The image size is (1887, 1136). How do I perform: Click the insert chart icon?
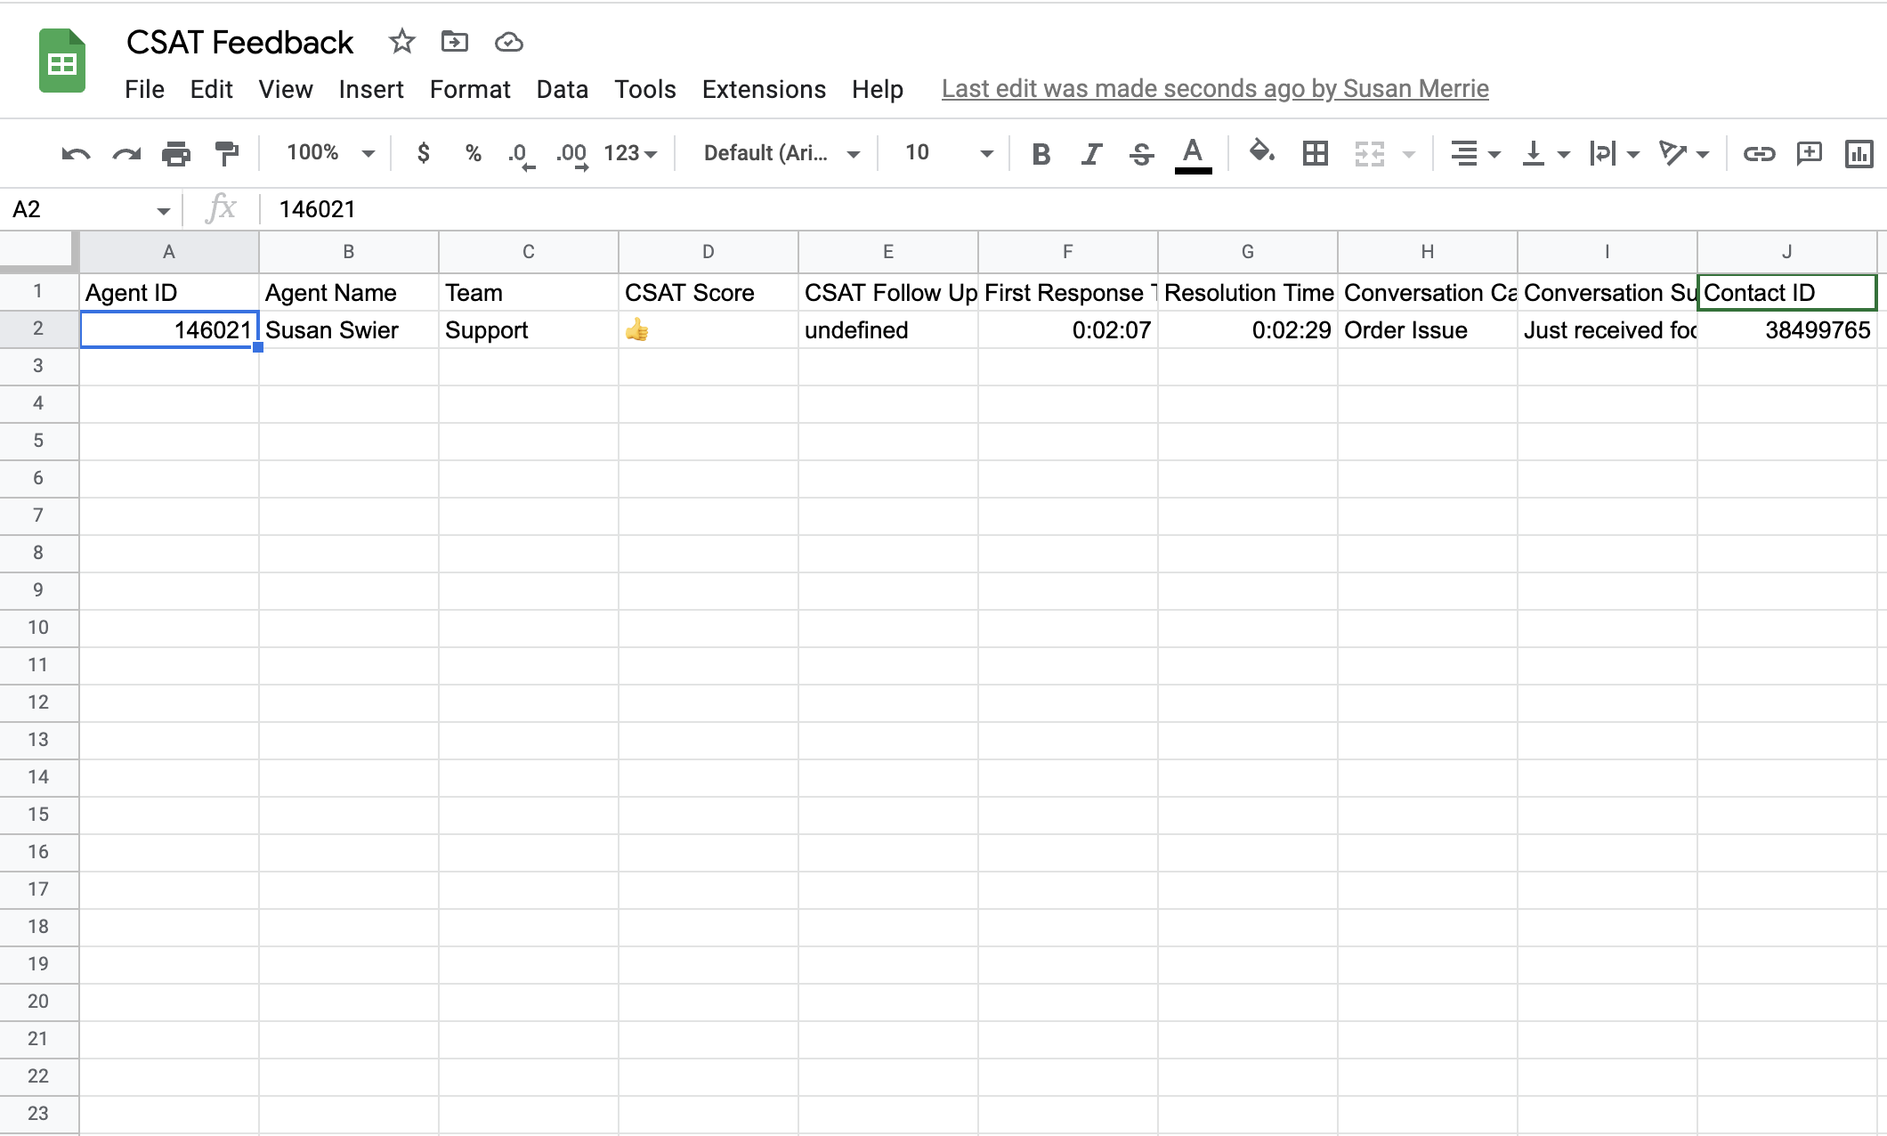[x=1859, y=154]
